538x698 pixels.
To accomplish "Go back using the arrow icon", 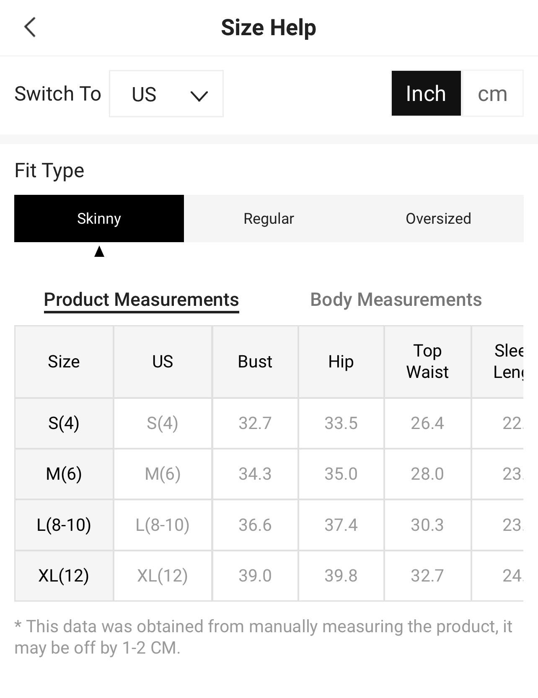I will pos(30,28).
